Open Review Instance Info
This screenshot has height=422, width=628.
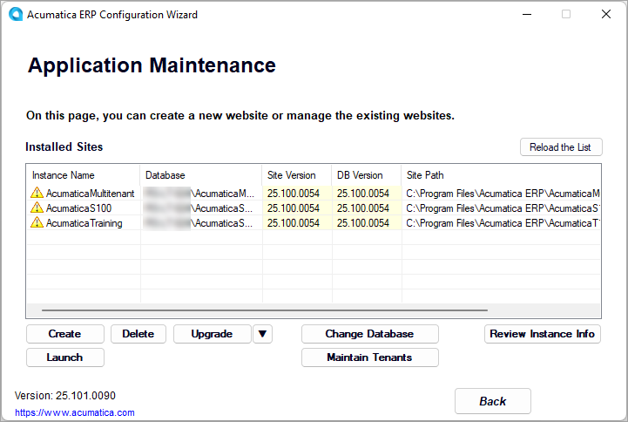tap(542, 334)
